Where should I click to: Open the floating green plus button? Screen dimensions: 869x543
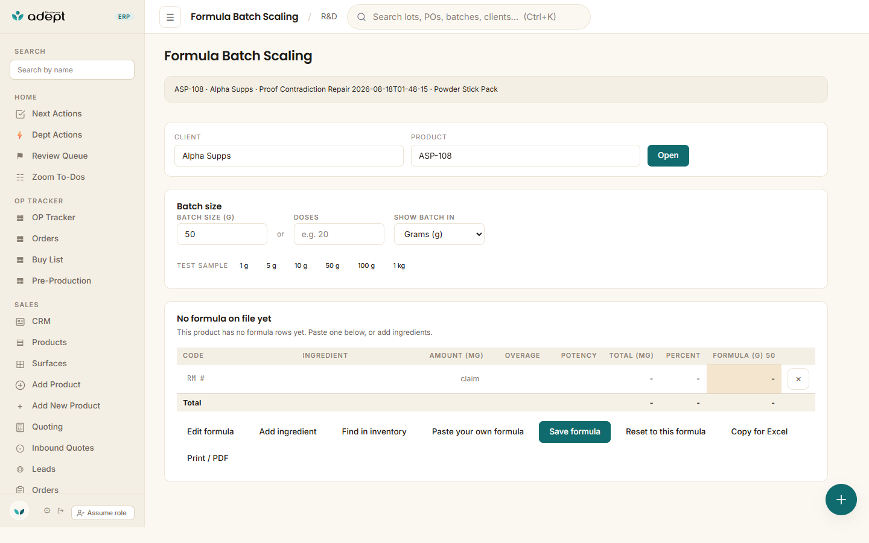coord(841,500)
